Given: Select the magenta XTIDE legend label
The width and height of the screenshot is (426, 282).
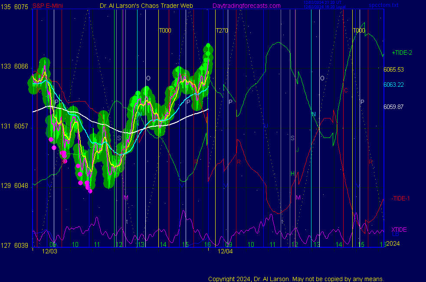Looking at the screenshot, I should click(x=399, y=230).
